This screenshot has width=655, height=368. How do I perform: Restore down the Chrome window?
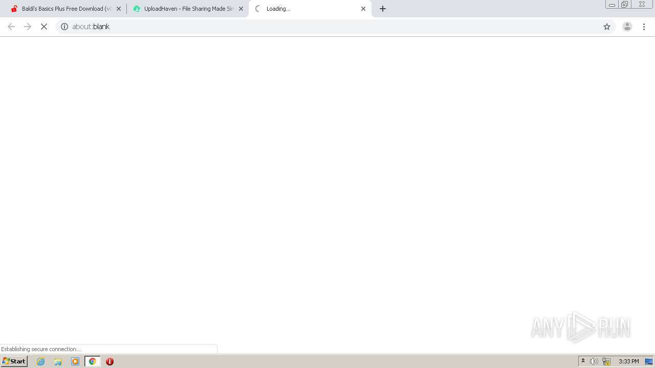click(x=625, y=5)
